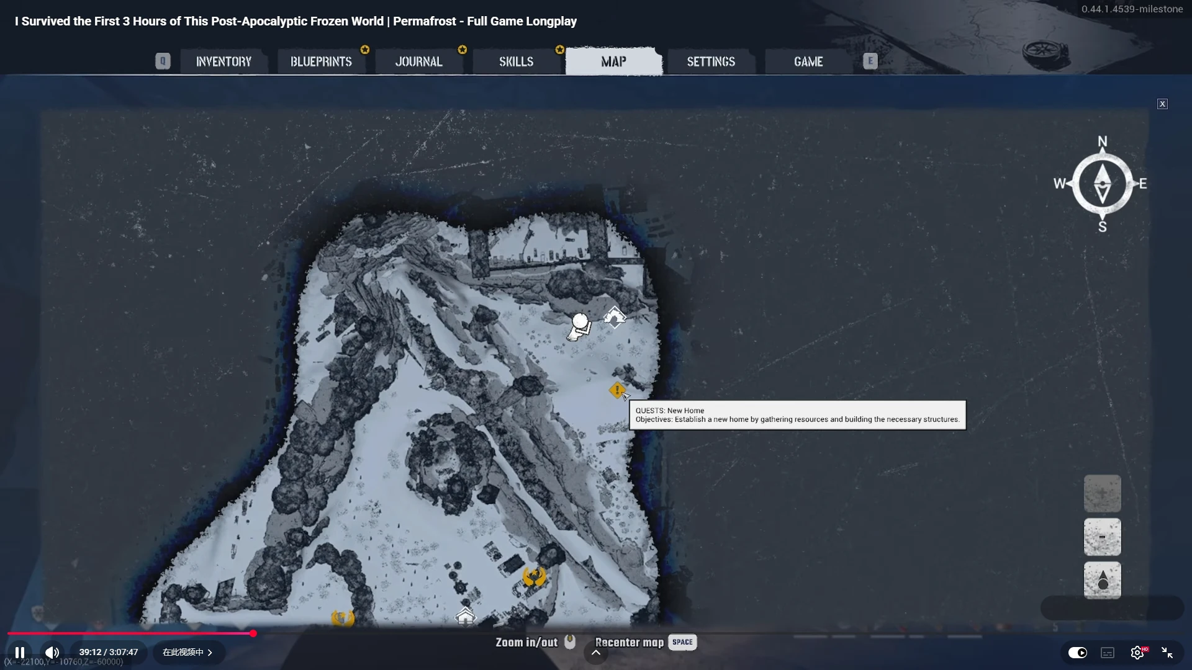Screen dimensions: 1192x670
Task: Click the Q previous-tab key icon
Action: (x=163, y=61)
